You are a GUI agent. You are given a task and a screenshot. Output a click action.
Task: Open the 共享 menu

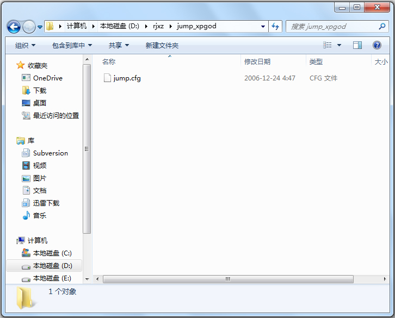(x=119, y=46)
